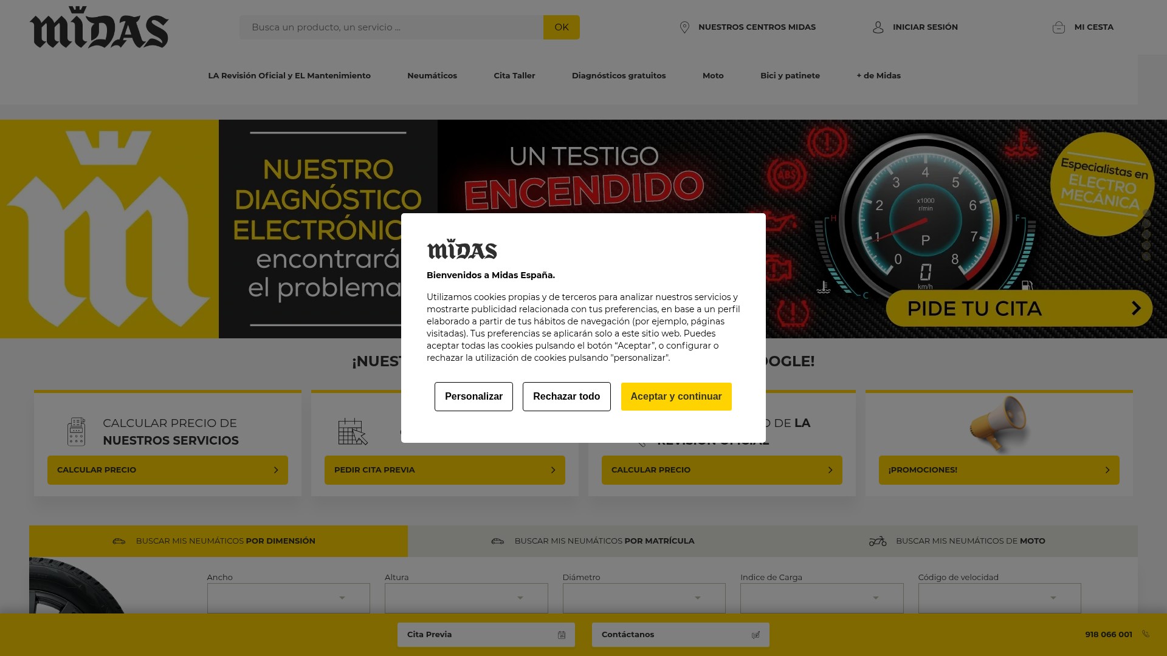Viewport: 1167px width, 656px height.
Task: Click the location pin icon for centros
Action: [684, 27]
